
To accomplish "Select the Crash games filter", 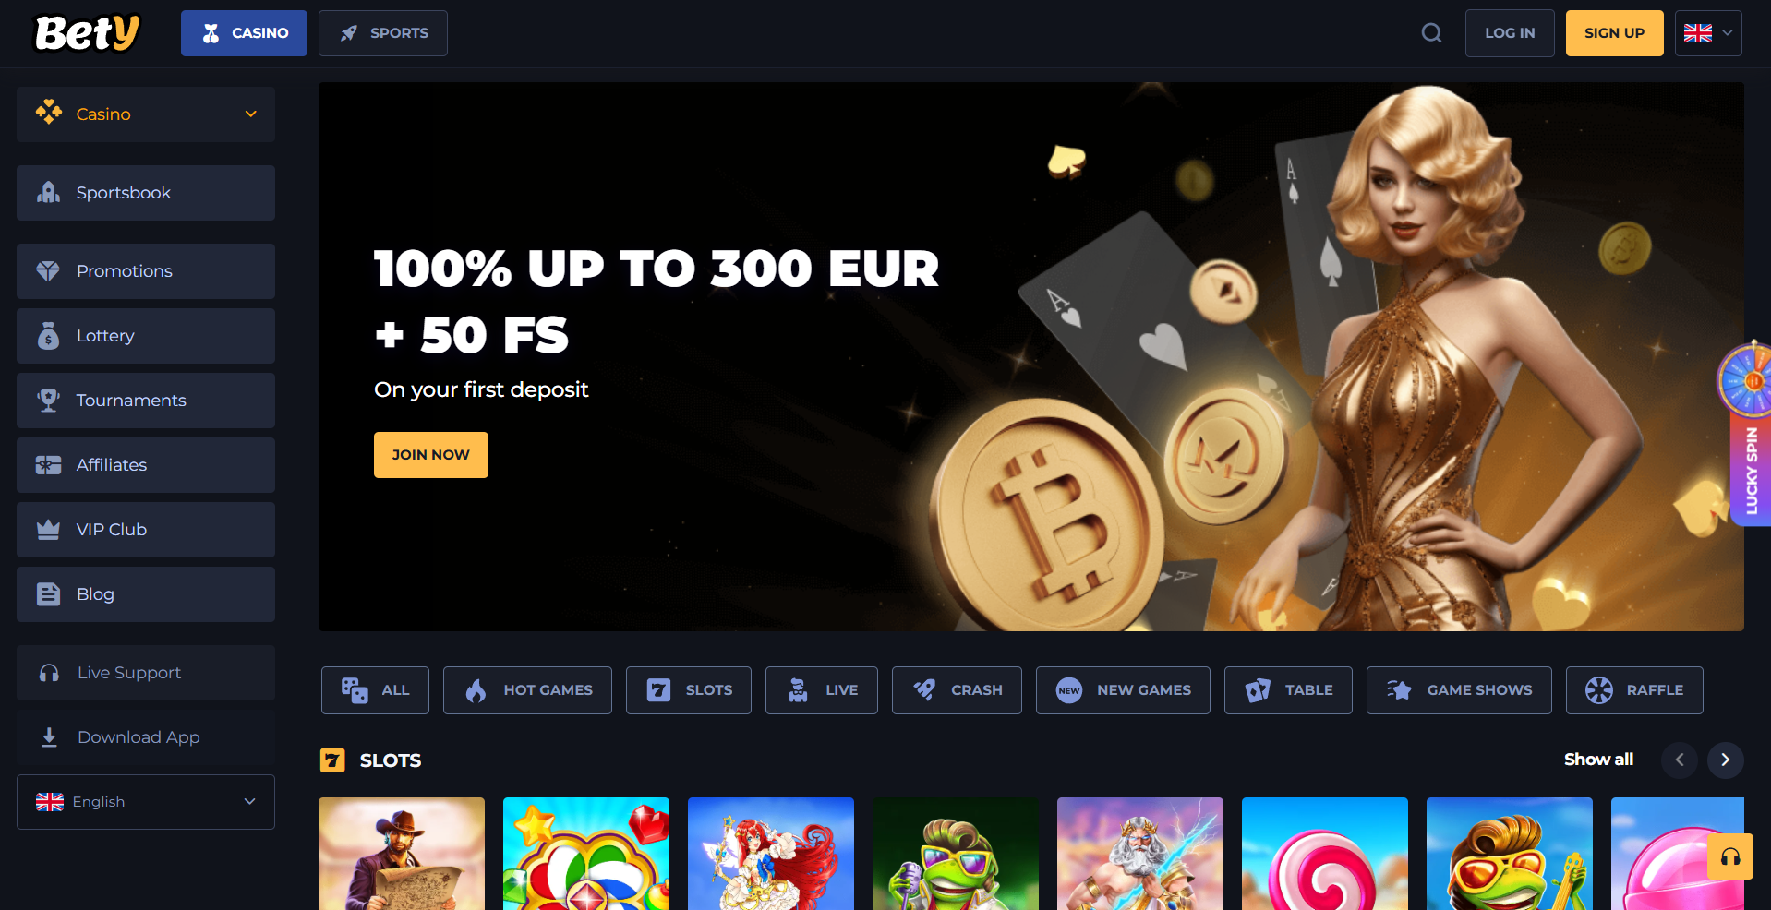I will (957, 690).
